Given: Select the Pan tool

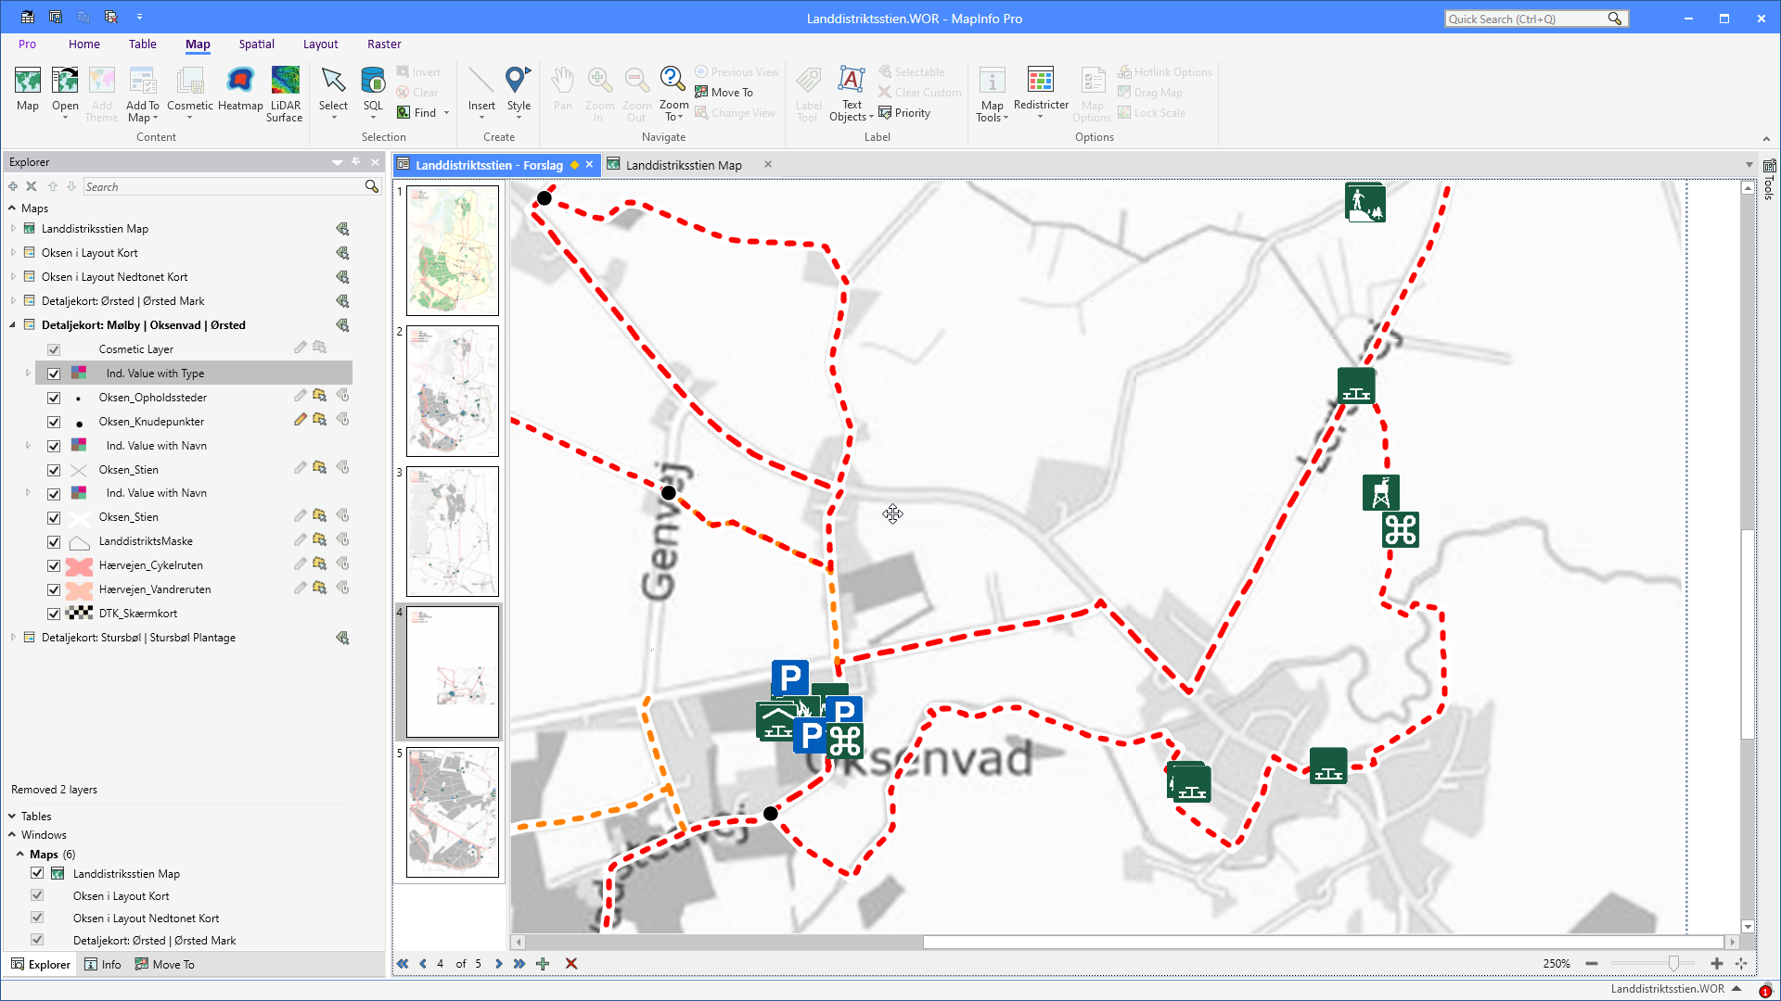Looking at the screenshot, I should click(562, 88).
